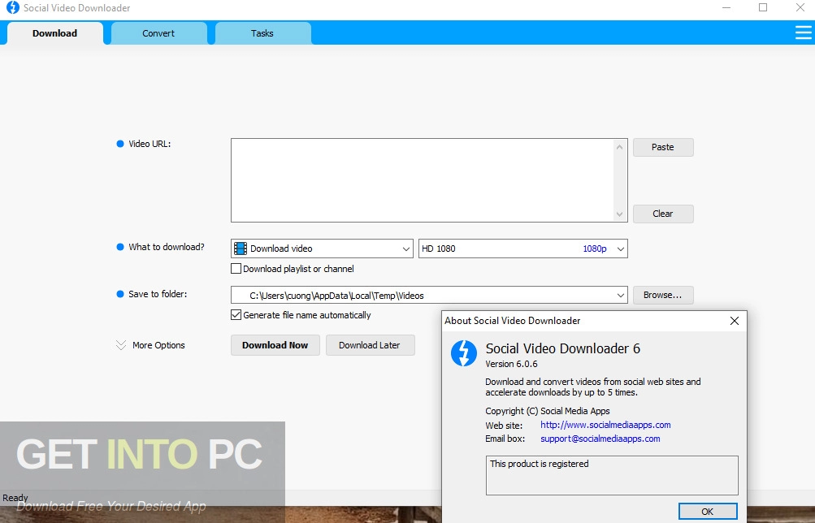Enable Download playlist or channel checkbox
The height and width of the screenshot is (523, 815).
[236, 269]
